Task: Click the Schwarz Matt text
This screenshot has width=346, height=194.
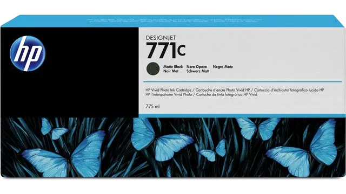Action: pos(198,71)
